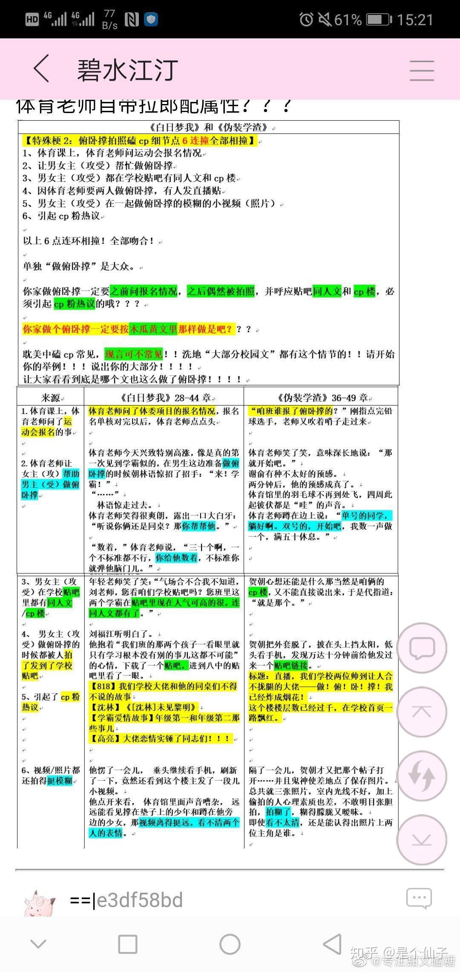Jump to top with the floating up-arrow button
Viewport: 460px width, 972px height.
pos(422,712)
